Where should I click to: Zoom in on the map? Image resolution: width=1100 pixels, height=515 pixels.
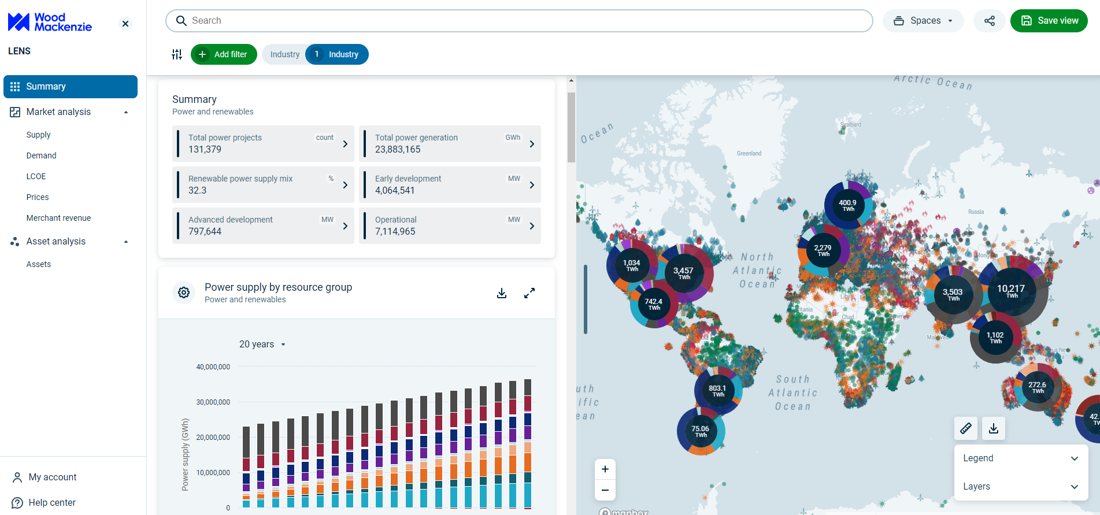605,469
